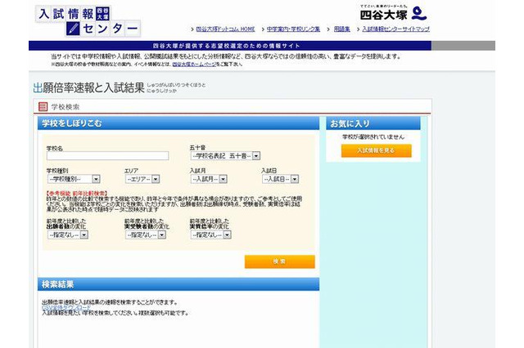
Task: Open 実質倍率の変化 dropdown
Action: [x=211, y=235]
